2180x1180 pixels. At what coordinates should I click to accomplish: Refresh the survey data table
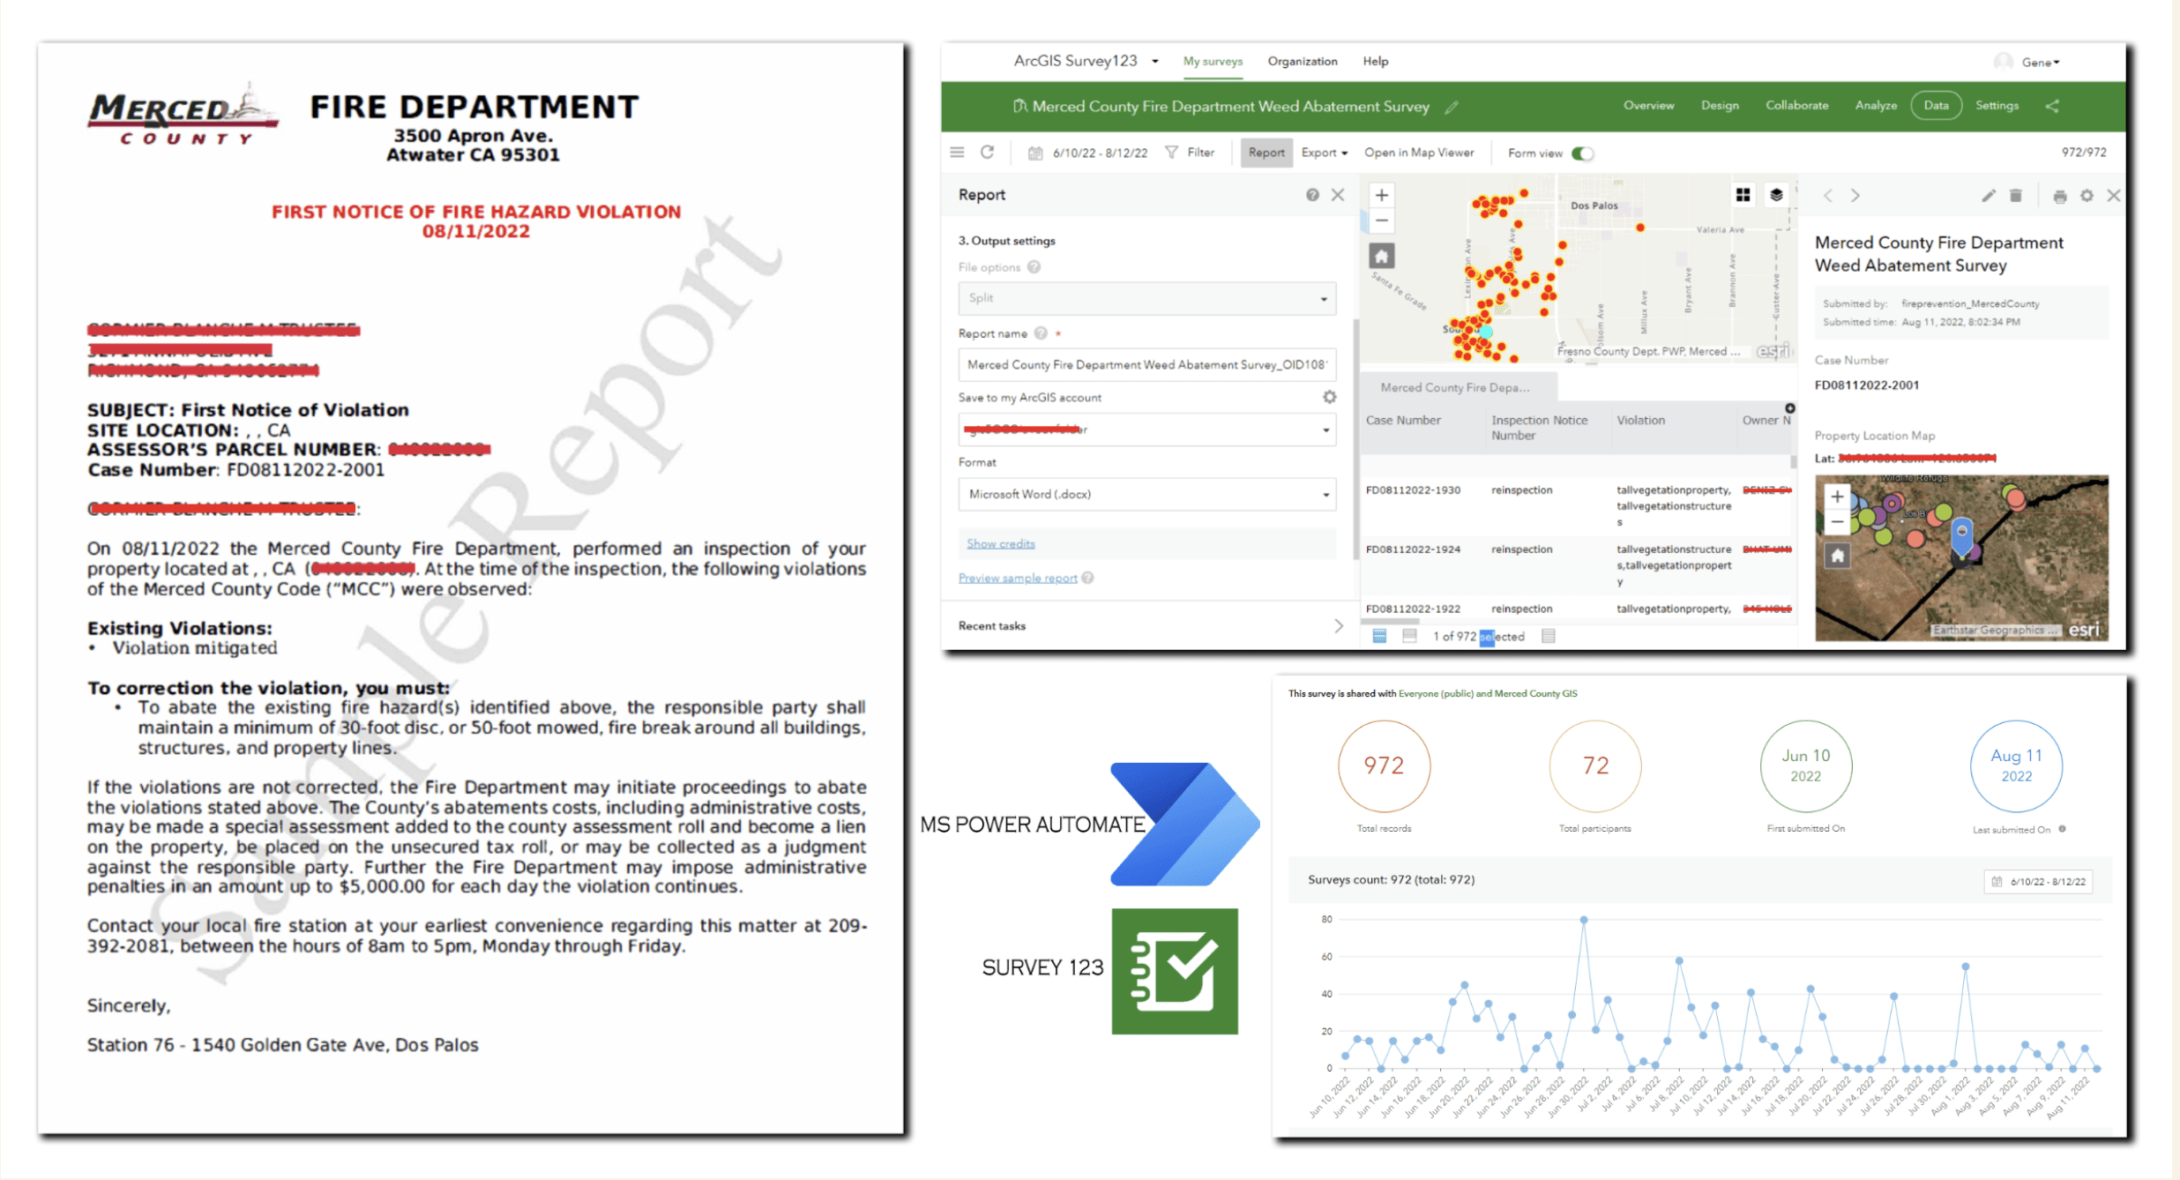coord(988,153)
